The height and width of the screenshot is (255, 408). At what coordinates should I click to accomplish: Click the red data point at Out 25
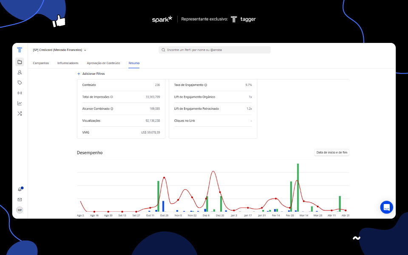(x=164, y=178)
